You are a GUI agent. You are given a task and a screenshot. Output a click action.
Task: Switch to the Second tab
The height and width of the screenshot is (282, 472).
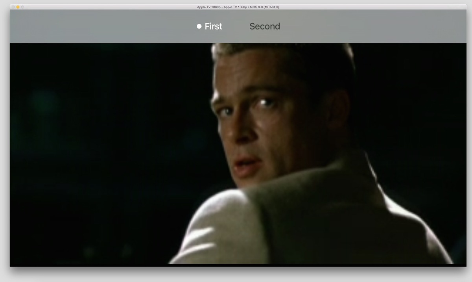tap(265, 26)
